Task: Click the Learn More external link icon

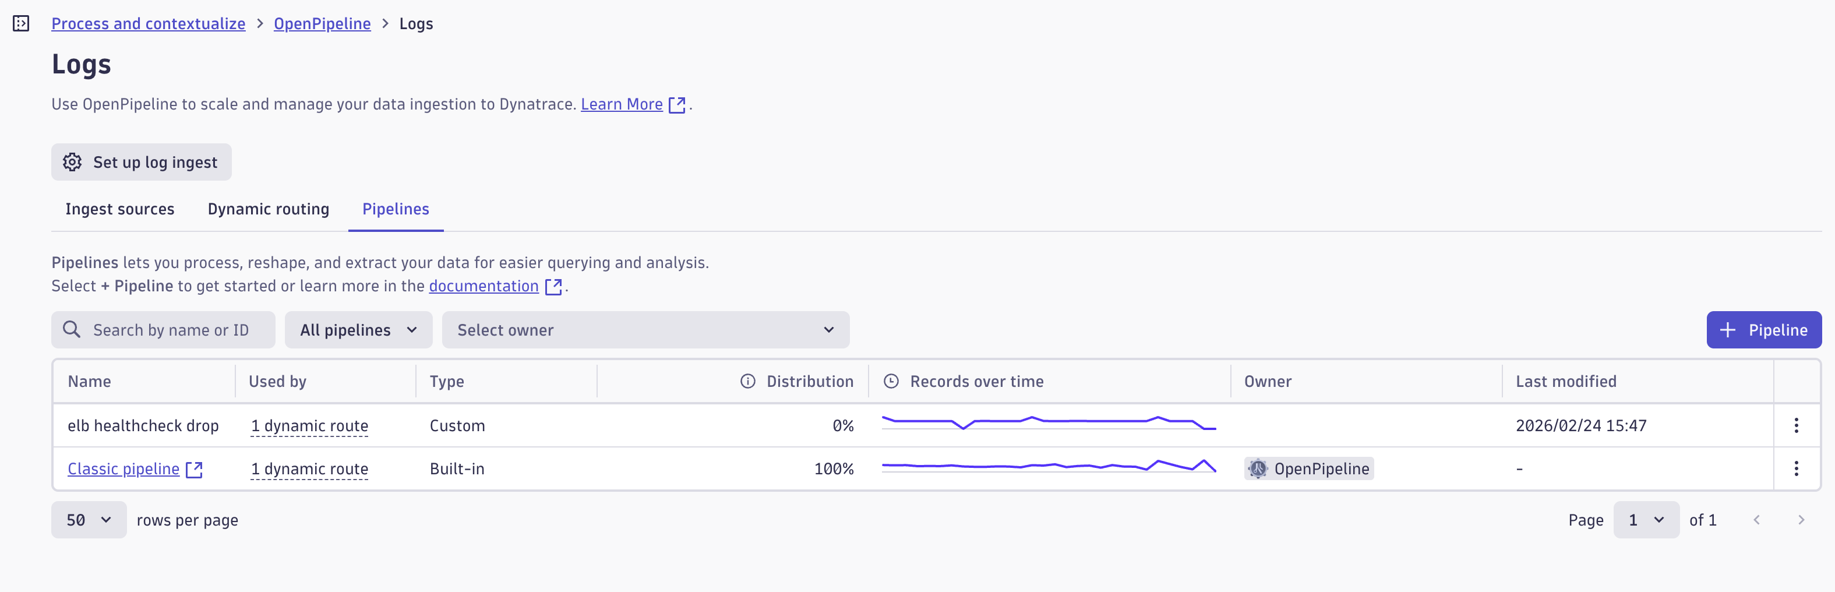Action: (x=677, y=105)
